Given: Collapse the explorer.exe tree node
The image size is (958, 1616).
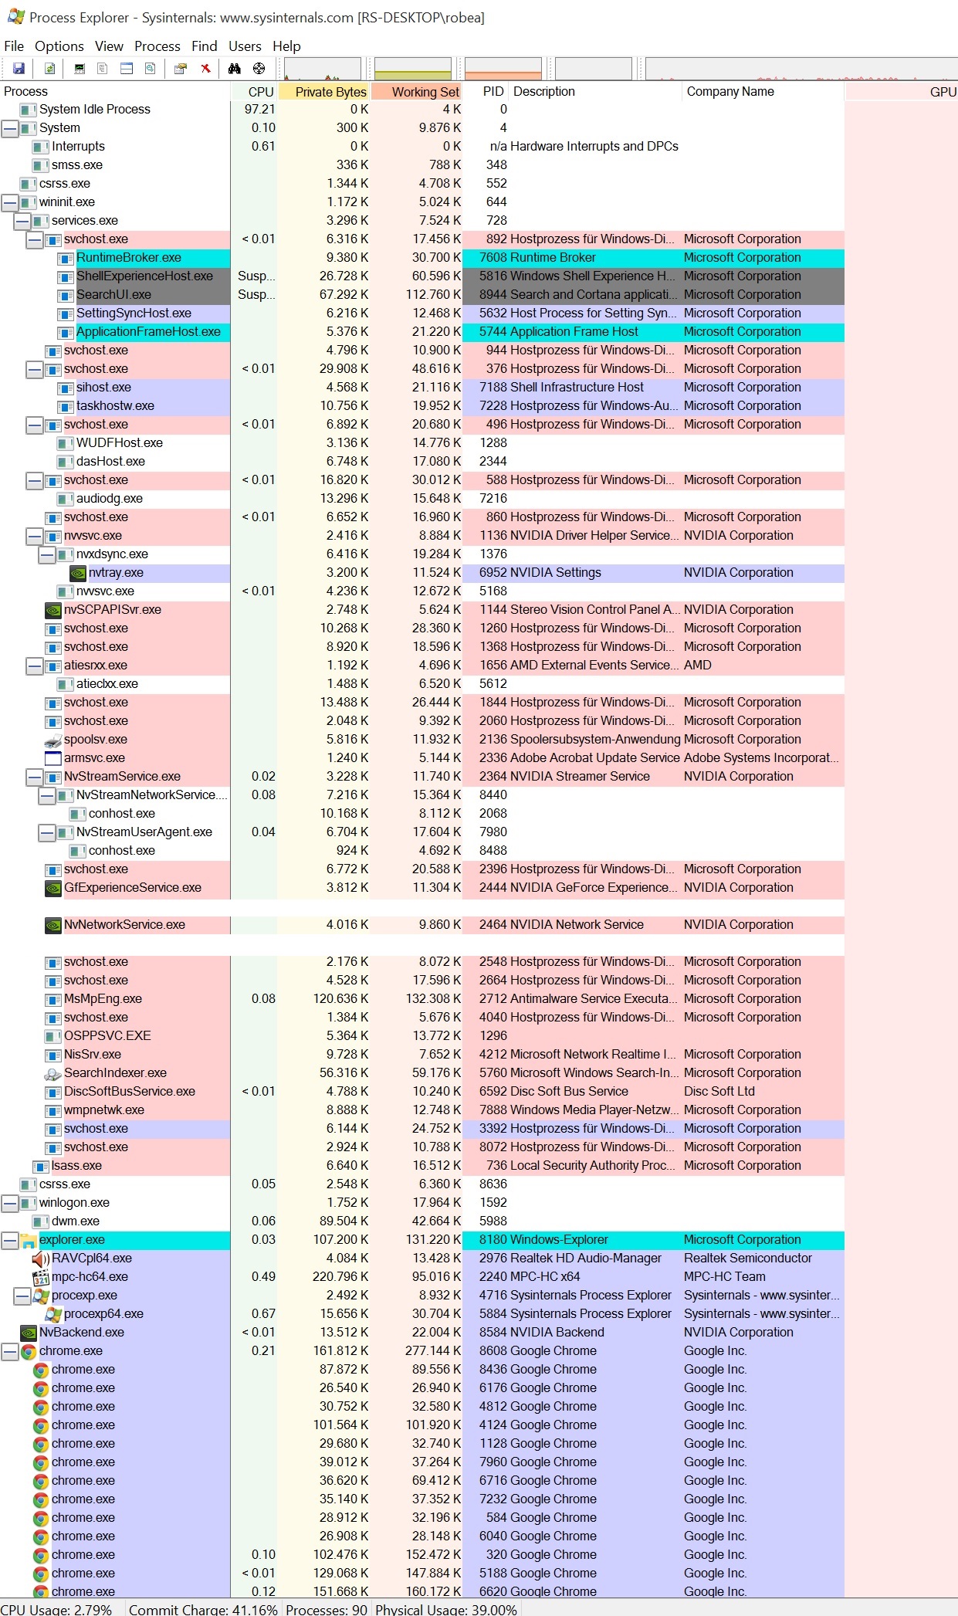Looking at the screenshot, I should click(10, 1240).
